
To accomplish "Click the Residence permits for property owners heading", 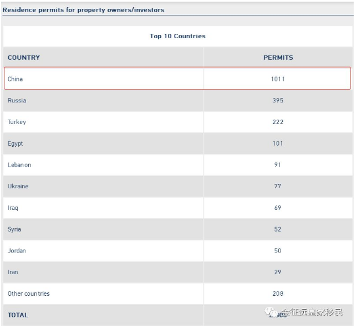I will (83, 10).
